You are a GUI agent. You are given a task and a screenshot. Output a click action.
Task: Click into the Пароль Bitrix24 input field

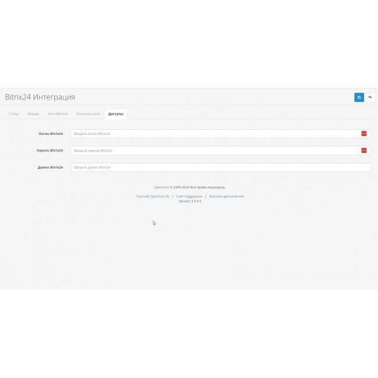click(215, 151)
